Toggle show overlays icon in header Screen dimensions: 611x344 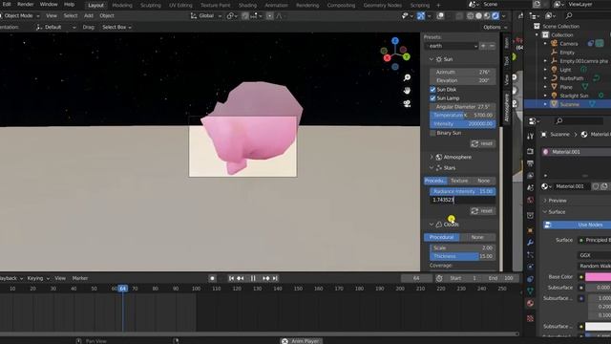point(440,16)
